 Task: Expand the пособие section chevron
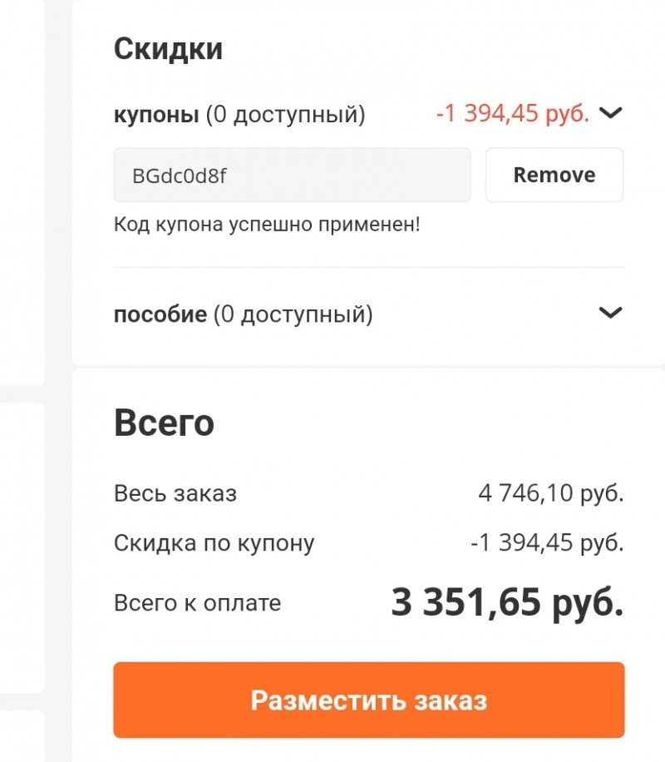pos(611,313)
